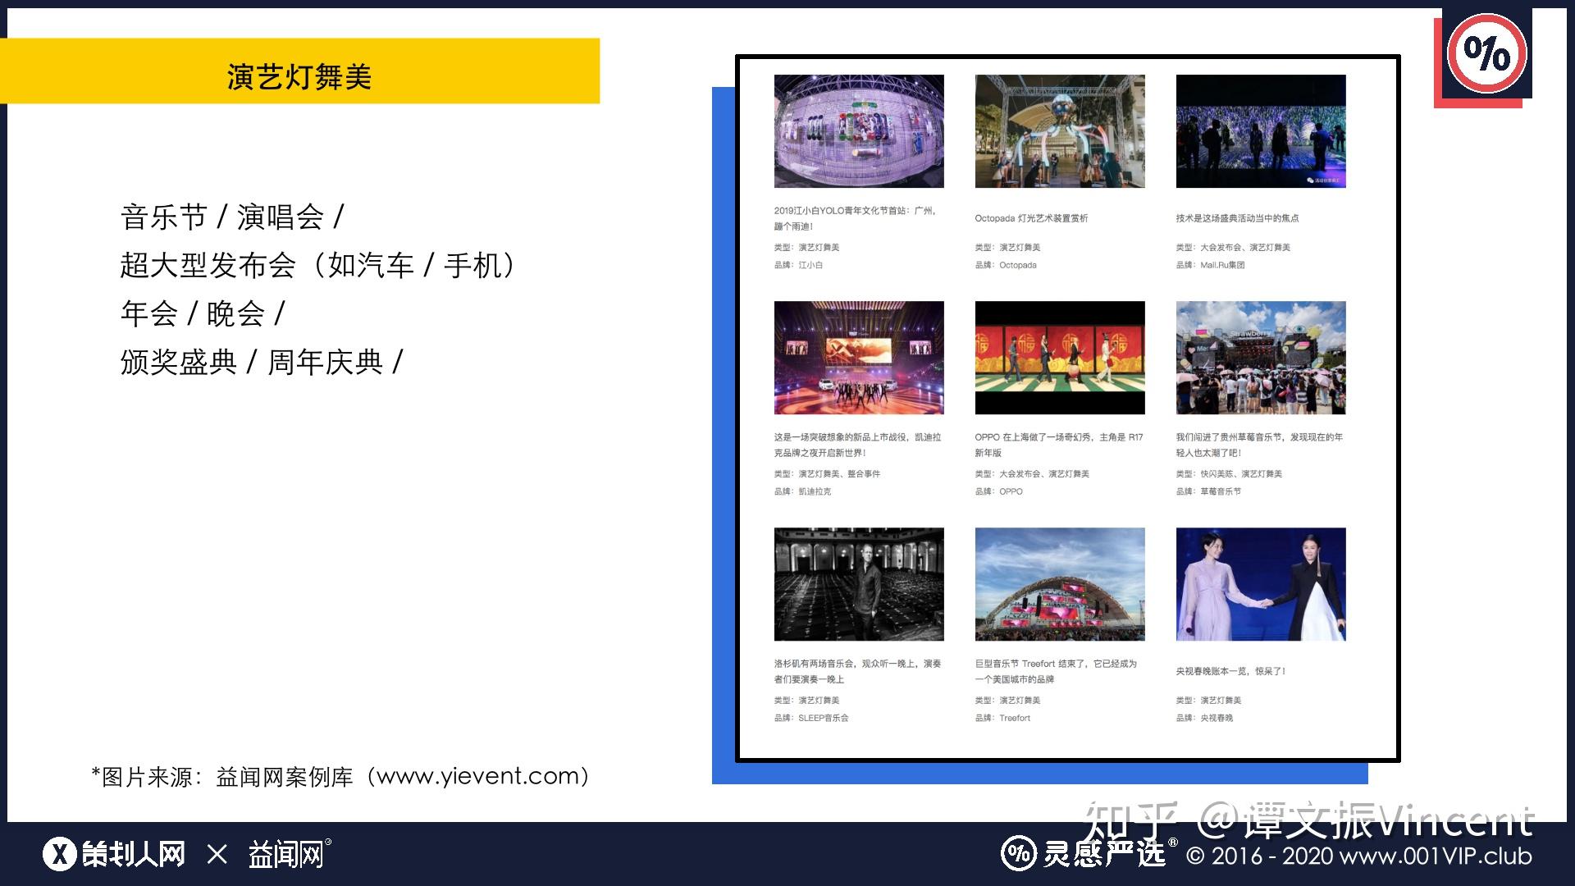This screenshot has width=1575, height=886.
Task: Click the 灵感严选 percent icon in footer
Action: coord(1018,854)
